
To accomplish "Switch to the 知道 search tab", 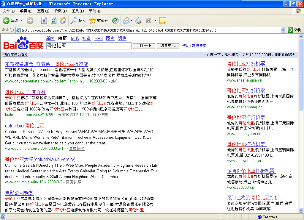I will tap(86, 38).
